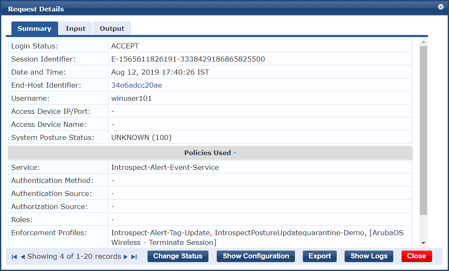449x271 pixels.
Task: Click the 'Date and Time:' label
Action: [38, 72]
